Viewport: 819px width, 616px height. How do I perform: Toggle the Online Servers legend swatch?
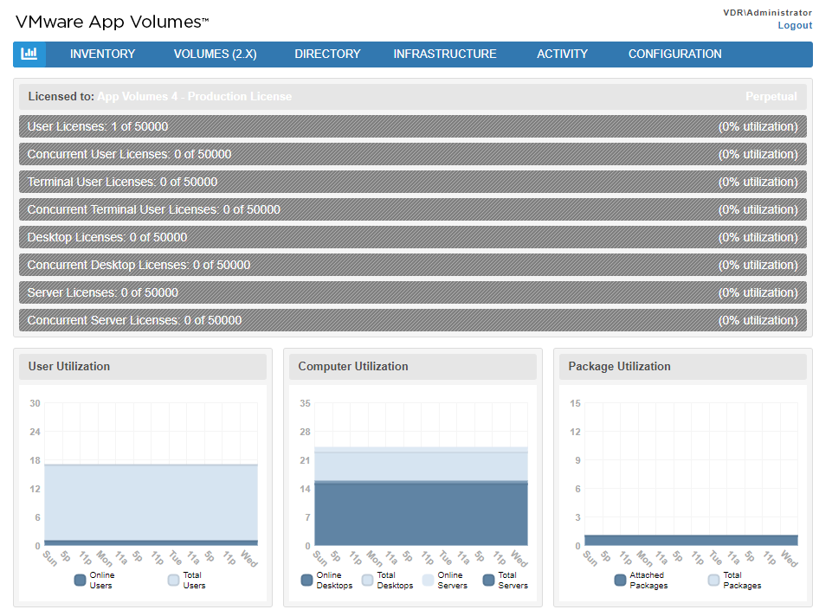coord(428,580)
